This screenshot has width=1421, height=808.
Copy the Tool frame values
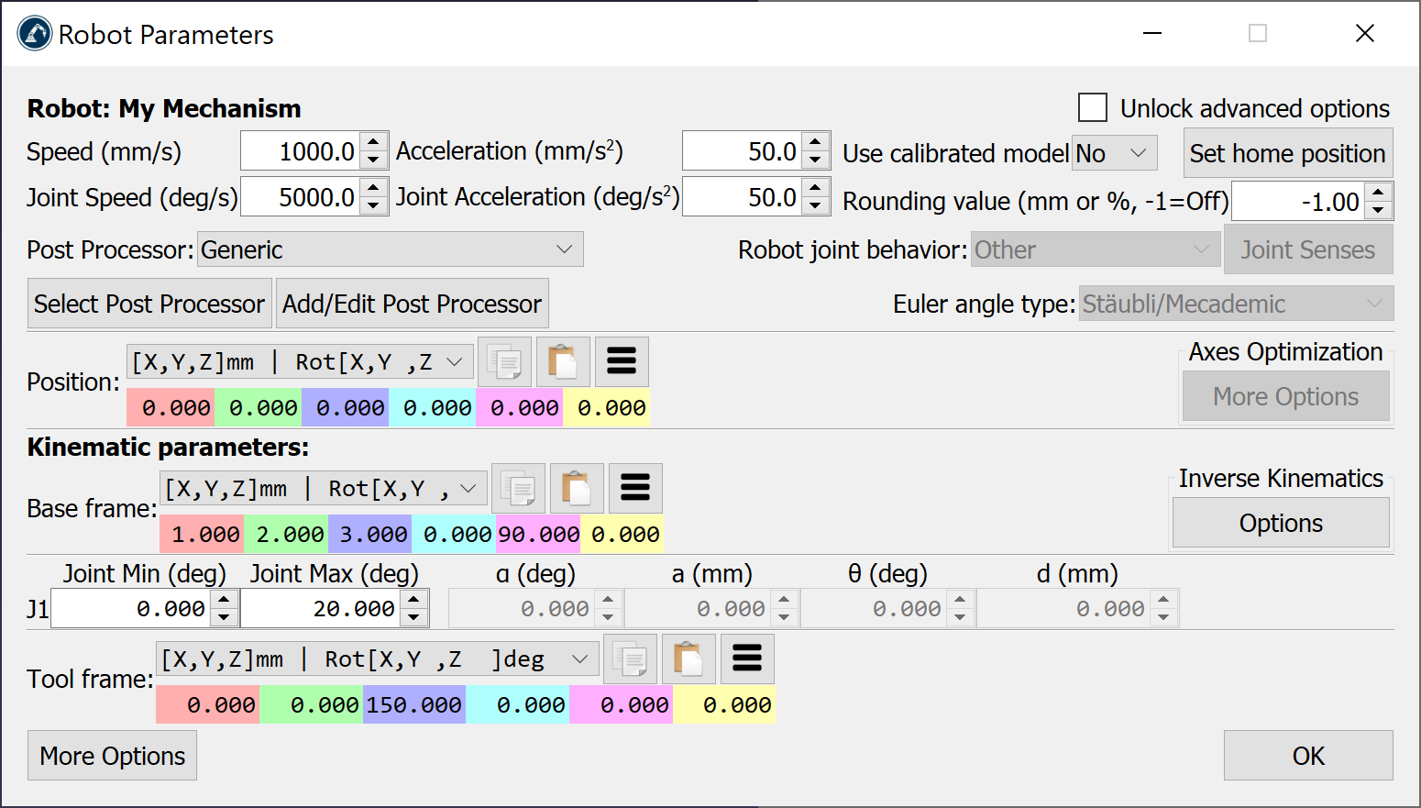[630, 659]
